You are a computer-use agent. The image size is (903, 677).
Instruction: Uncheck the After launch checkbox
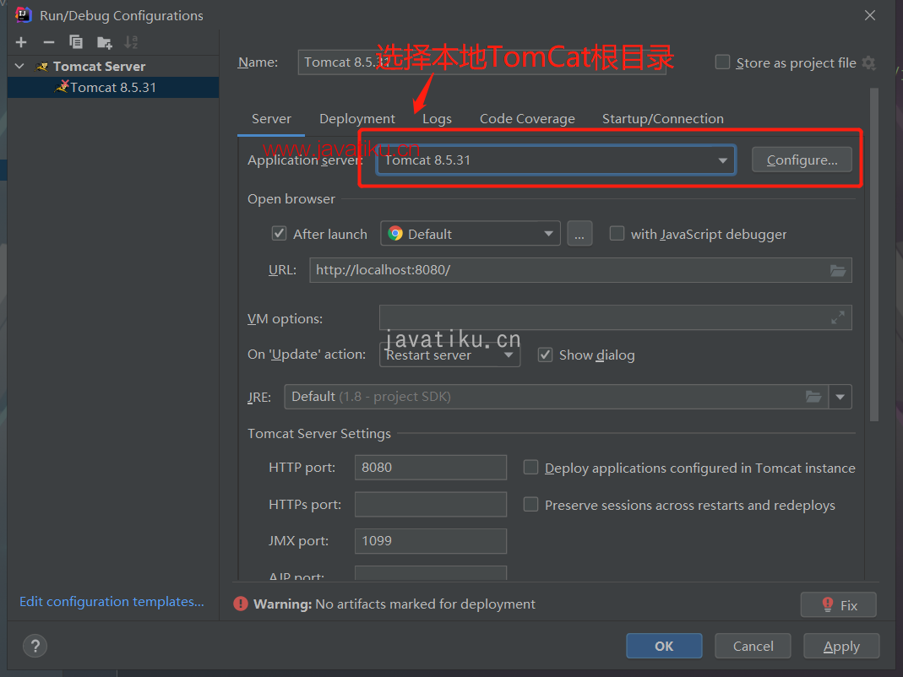pyautogui.click(x=280, y=234)
